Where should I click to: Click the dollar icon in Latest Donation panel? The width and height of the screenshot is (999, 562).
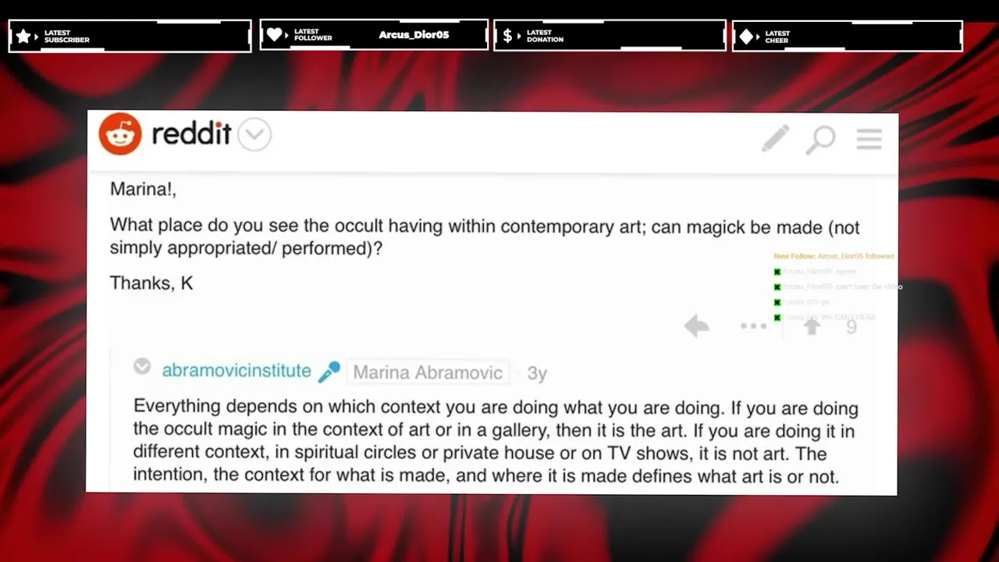click(508, 36)
